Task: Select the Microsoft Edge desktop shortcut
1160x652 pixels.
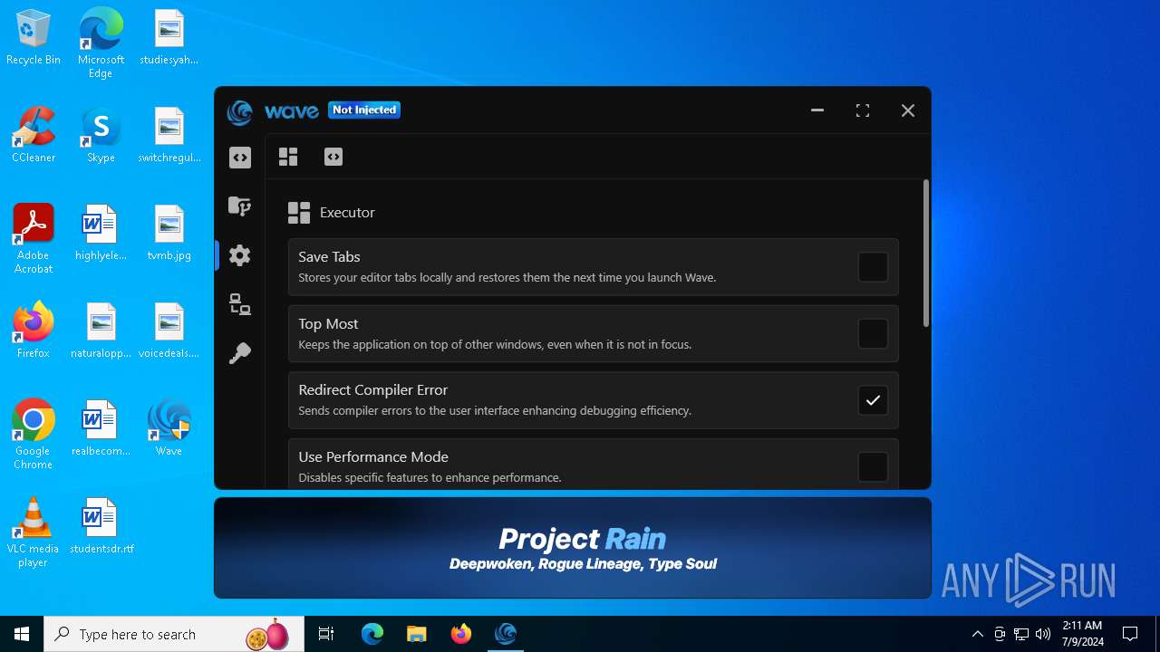Action: (101, 43)
